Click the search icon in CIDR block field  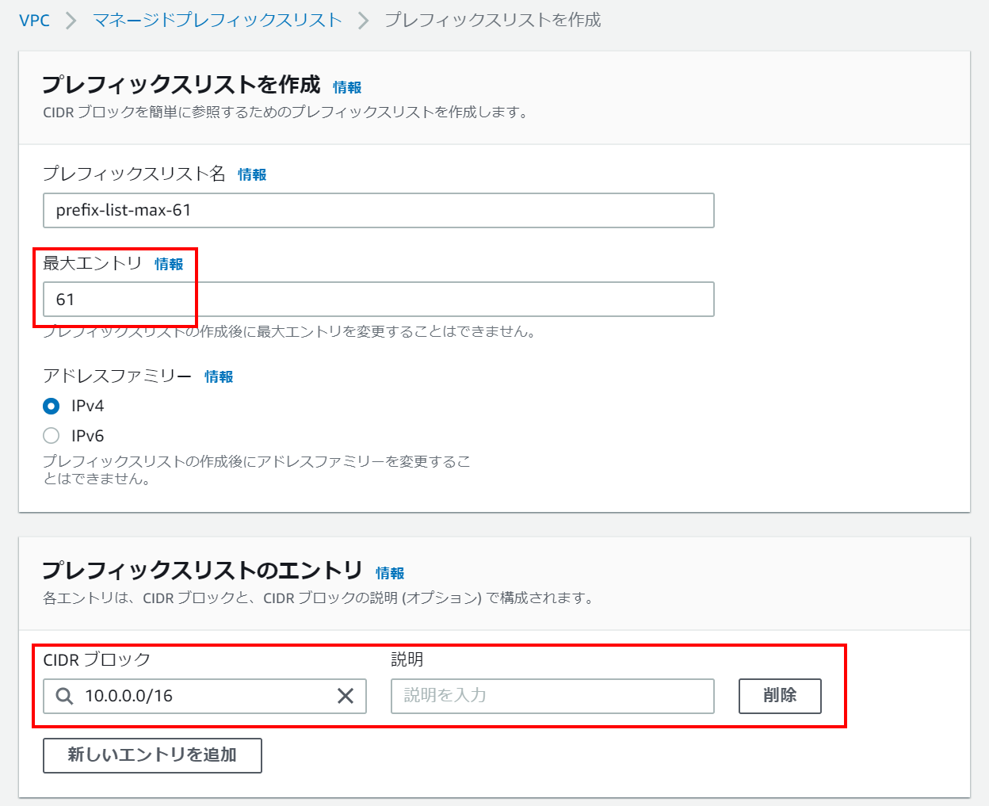point(65,696)
